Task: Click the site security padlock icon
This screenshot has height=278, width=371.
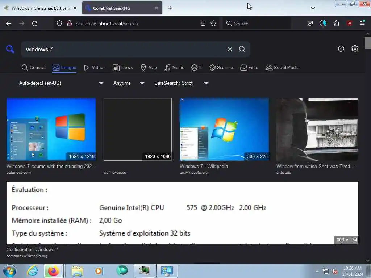Action: 69,24
